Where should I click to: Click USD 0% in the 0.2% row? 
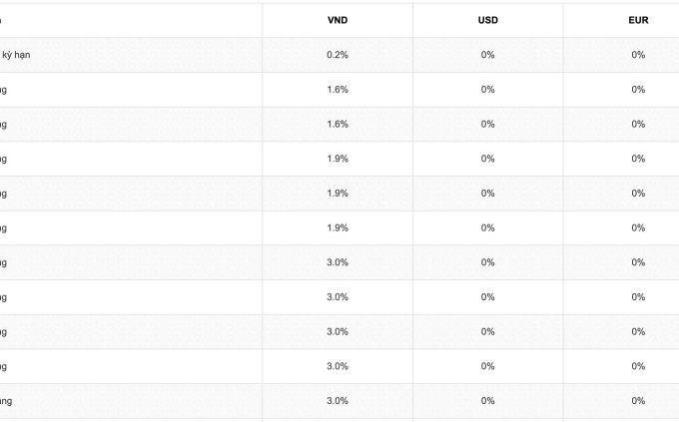(487, 55)
